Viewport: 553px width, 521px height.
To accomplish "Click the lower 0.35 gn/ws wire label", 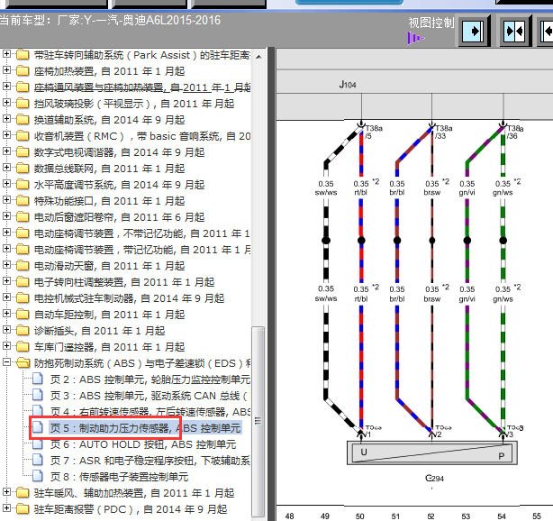I will [503, 294].
